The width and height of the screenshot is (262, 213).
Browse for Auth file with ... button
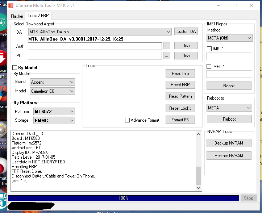click(x=166, y=46)
